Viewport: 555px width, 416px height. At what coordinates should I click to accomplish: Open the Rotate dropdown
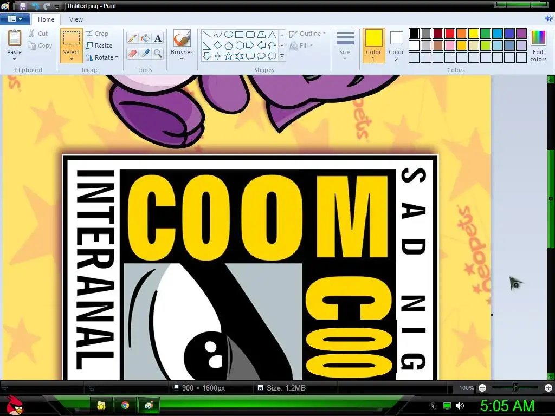[x=102, y=57]
